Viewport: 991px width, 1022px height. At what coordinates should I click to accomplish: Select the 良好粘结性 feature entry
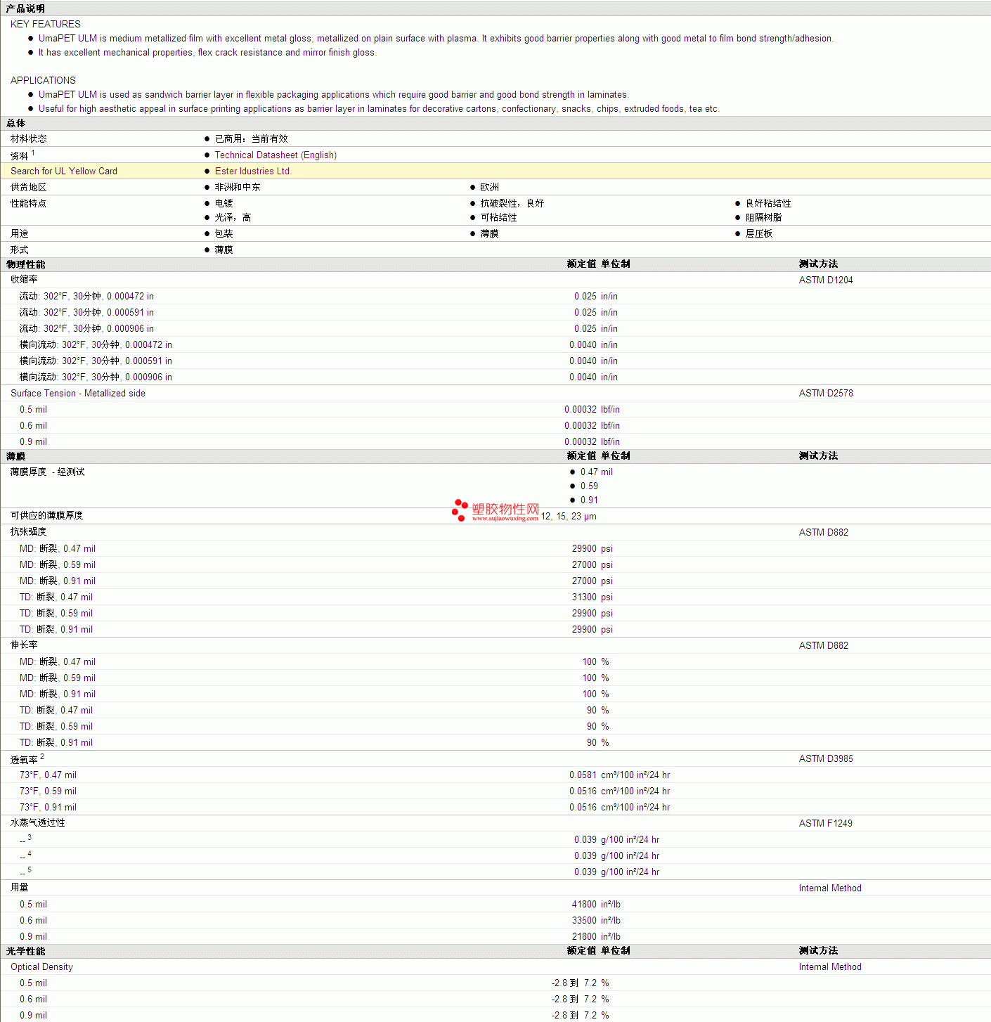[x=768, y=204]
